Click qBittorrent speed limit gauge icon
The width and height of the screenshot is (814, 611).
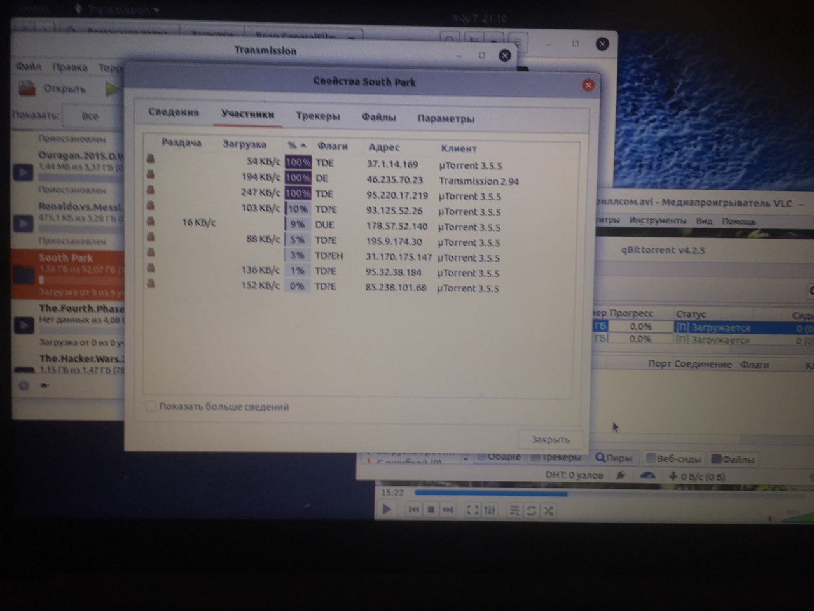647,475
